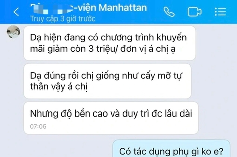Tap the 07:05 timestamp
Viewport: 237px width, 157px height.
pos(38,126)
